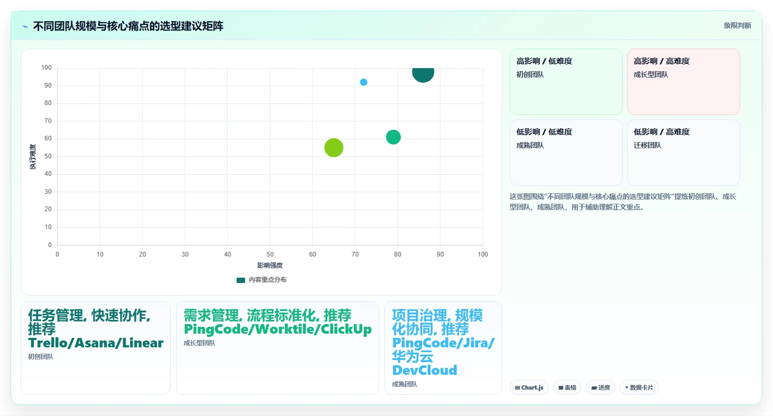Open the Trello/Asana/Linear recommendation card
Screen dimensions: 773x416
coord(96,348)
